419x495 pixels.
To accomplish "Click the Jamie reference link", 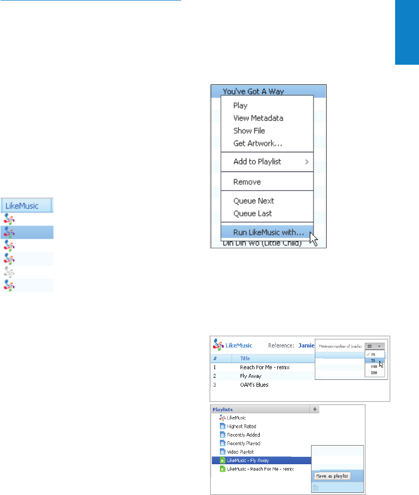I will 306,345.
